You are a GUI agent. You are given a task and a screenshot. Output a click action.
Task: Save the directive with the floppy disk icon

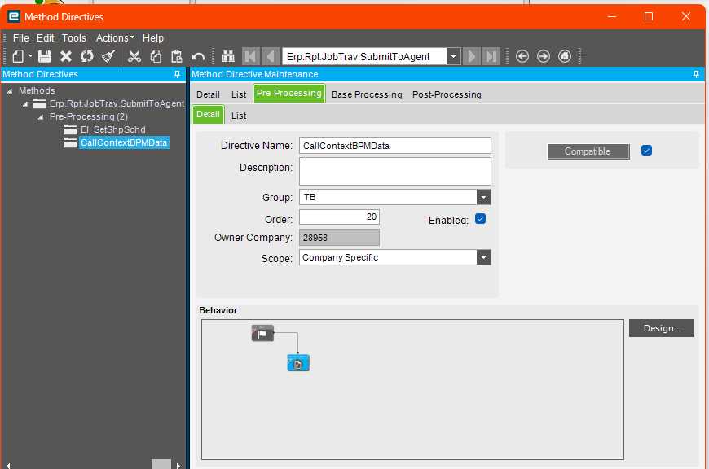(45, 56)
